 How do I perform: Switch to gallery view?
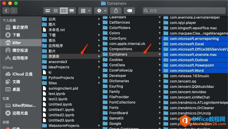72,11
